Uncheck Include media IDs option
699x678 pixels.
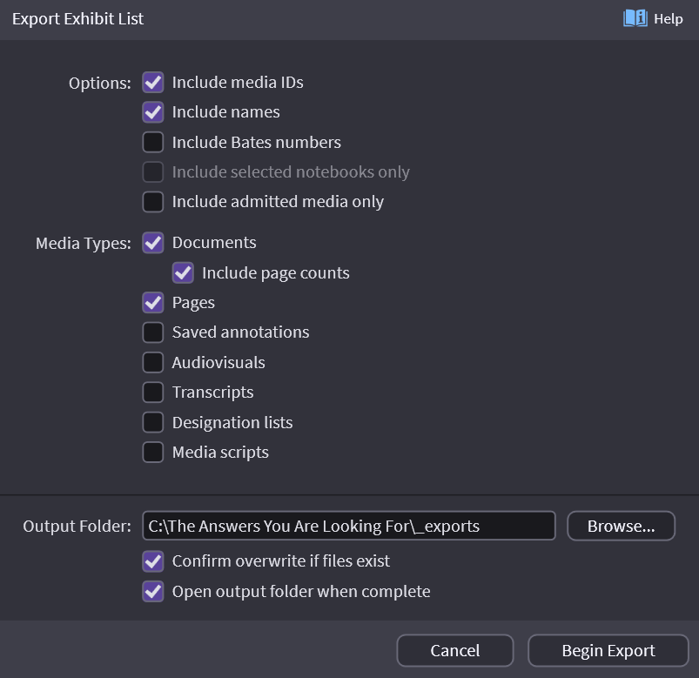pyautogui.click(x=153, y=83)
